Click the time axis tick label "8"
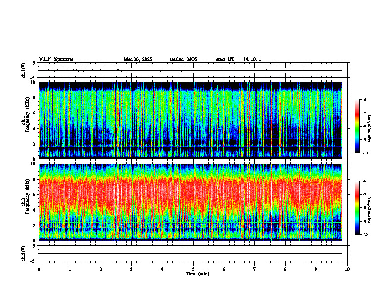 click(x=285, y=269)
